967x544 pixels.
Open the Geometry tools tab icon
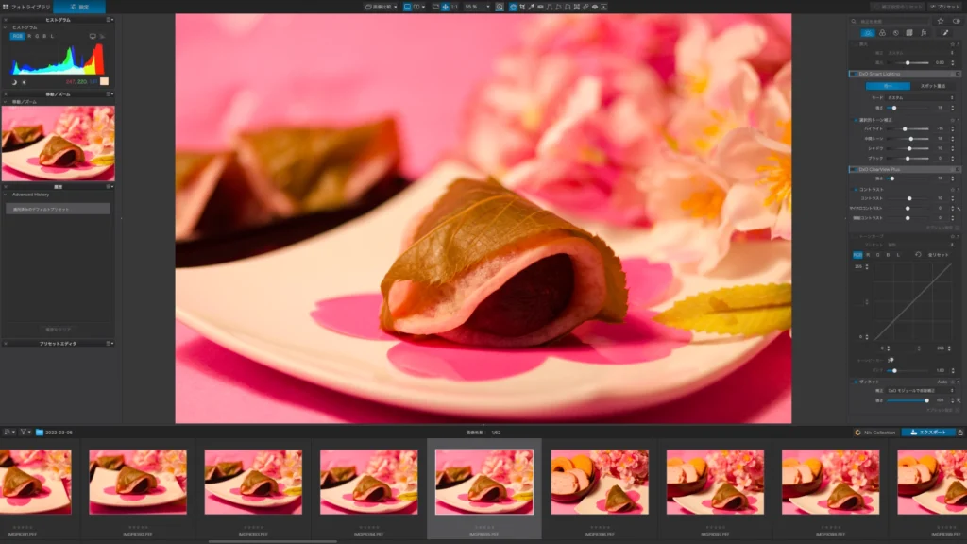tap(908, 33)
